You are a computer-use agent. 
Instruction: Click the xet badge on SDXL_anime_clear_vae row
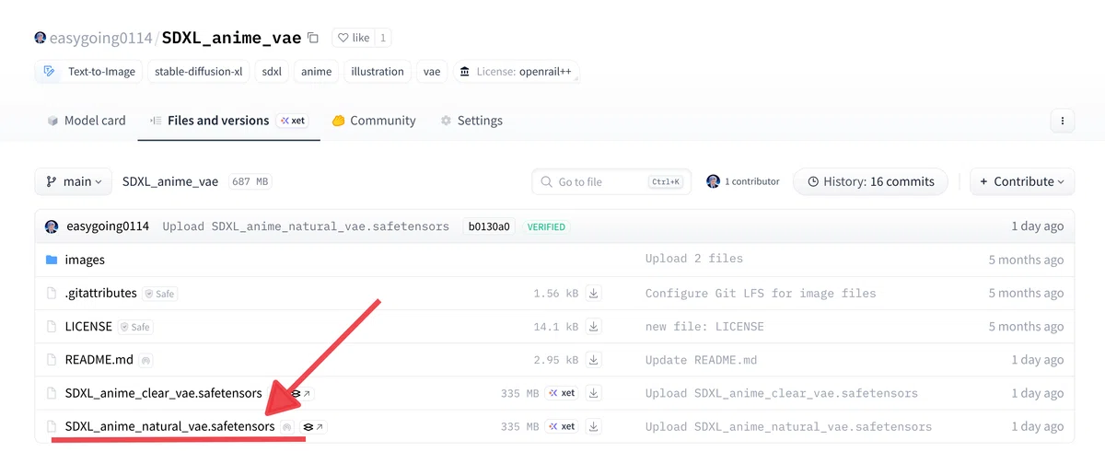562,393
